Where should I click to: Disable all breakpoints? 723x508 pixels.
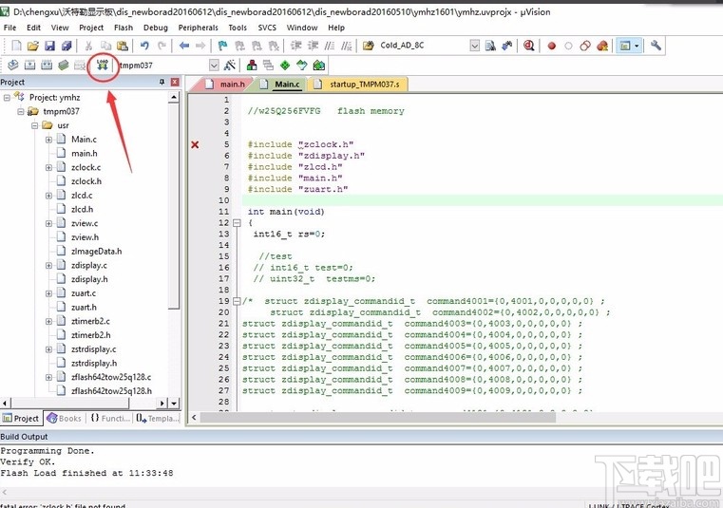[x=585, y=46]
